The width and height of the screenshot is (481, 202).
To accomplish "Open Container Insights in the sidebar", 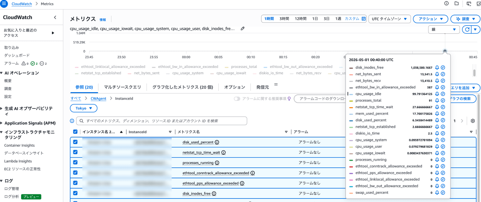I will (x=20, y=145).
